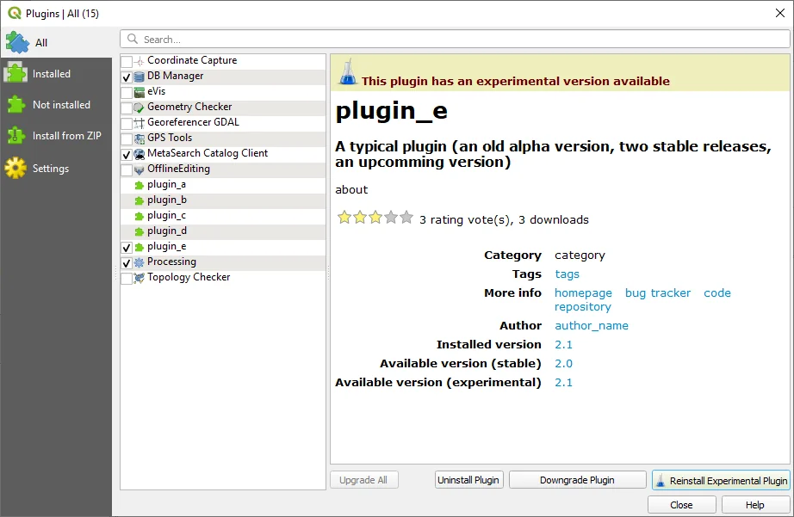Switch to the Installed plugins tab
This screenshot has height=517, width=794.
click(52, 74)
